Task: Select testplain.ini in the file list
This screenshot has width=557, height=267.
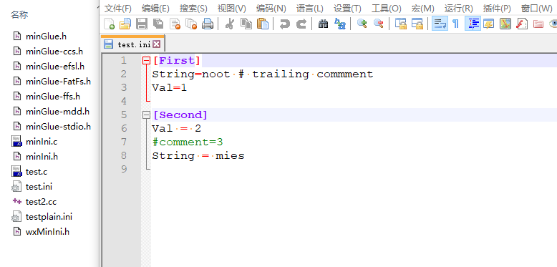Action: pos(49,217)
